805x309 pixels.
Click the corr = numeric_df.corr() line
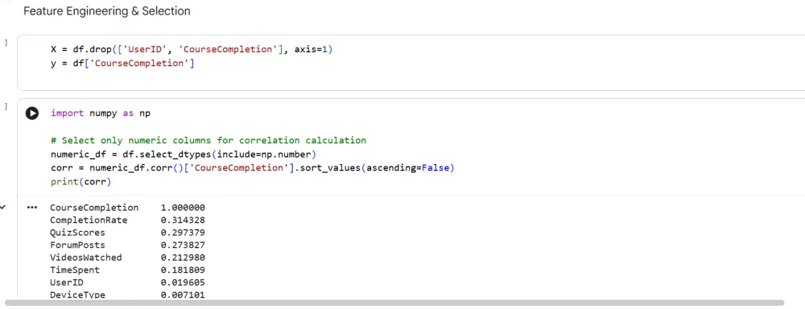253,168
